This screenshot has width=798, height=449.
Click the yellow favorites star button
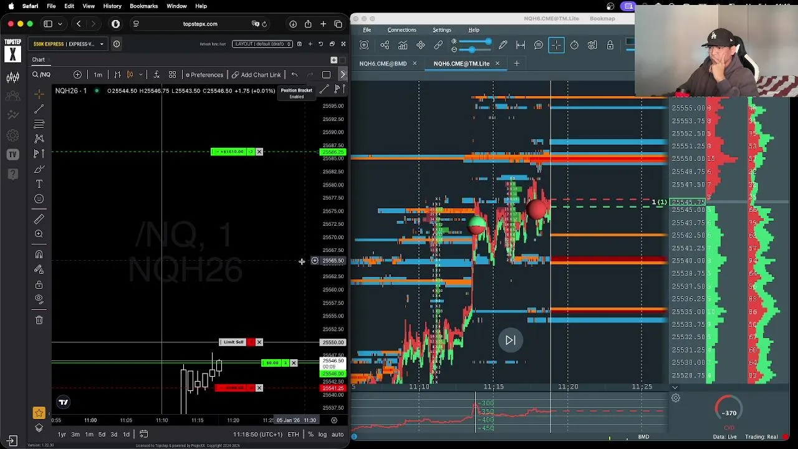coord(39,413)
